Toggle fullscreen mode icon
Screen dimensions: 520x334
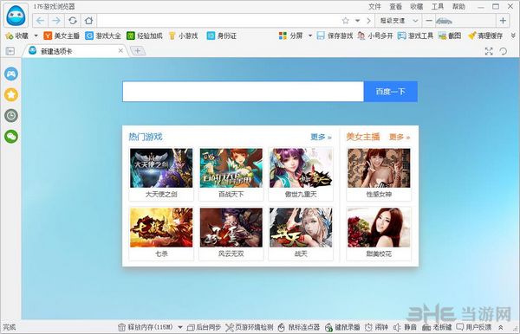(489, 51)
